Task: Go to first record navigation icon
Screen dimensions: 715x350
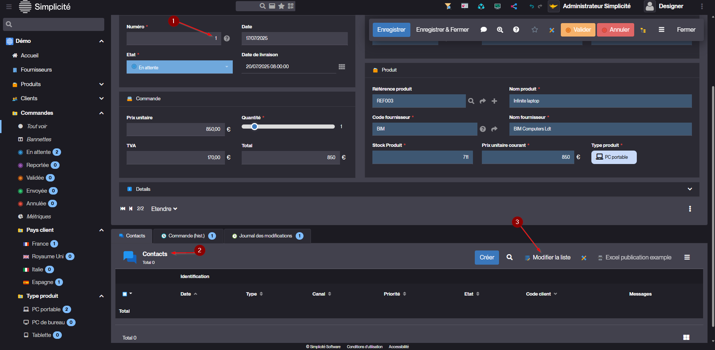Action: point(123,209)
